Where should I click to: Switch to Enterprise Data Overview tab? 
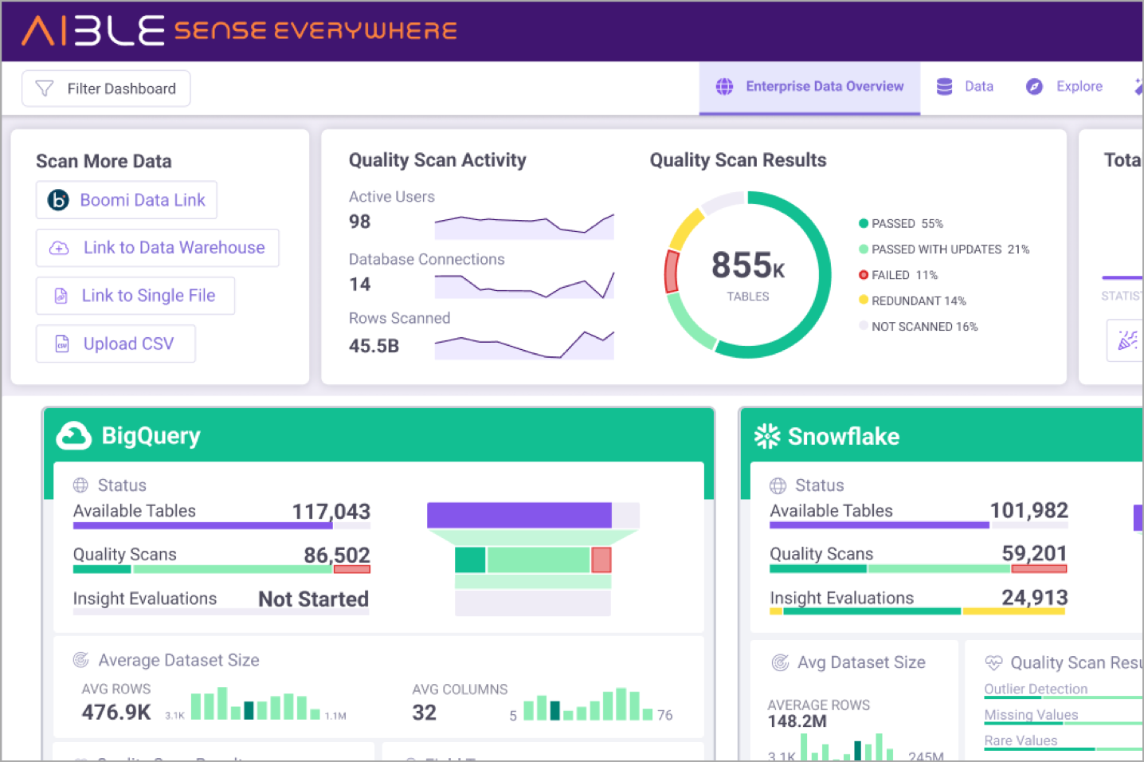coord(809,87)
